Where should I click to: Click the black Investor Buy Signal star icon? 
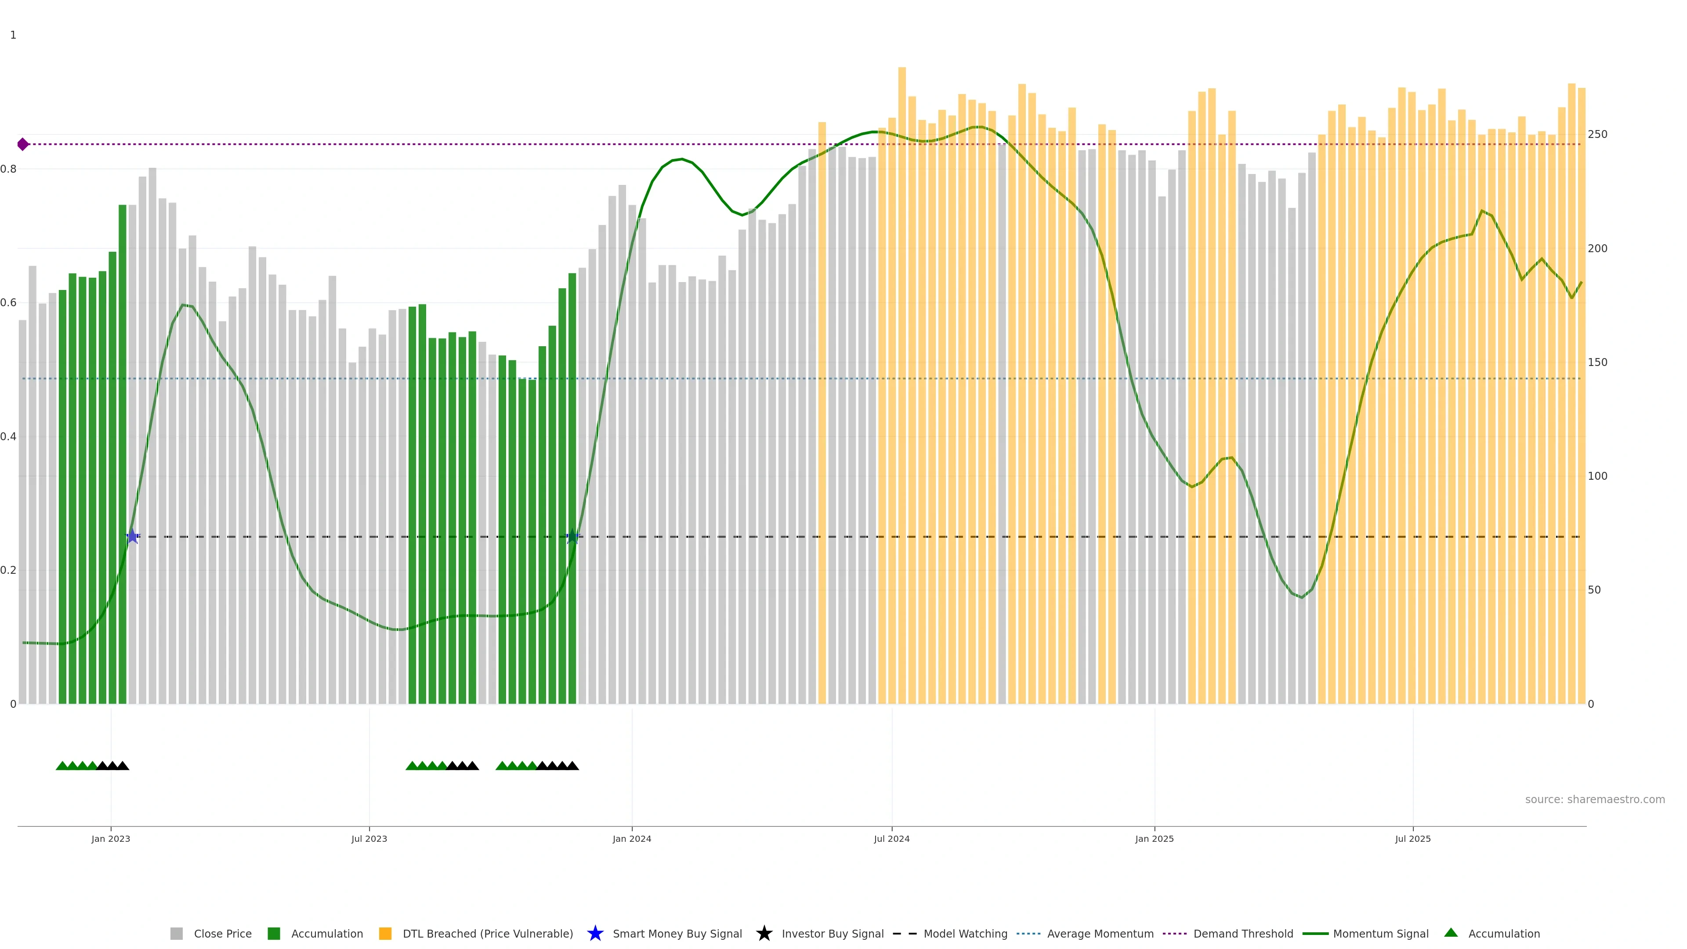(764, 933)
